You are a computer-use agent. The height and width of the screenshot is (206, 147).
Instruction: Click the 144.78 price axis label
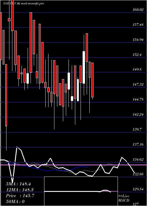point(138,99)
